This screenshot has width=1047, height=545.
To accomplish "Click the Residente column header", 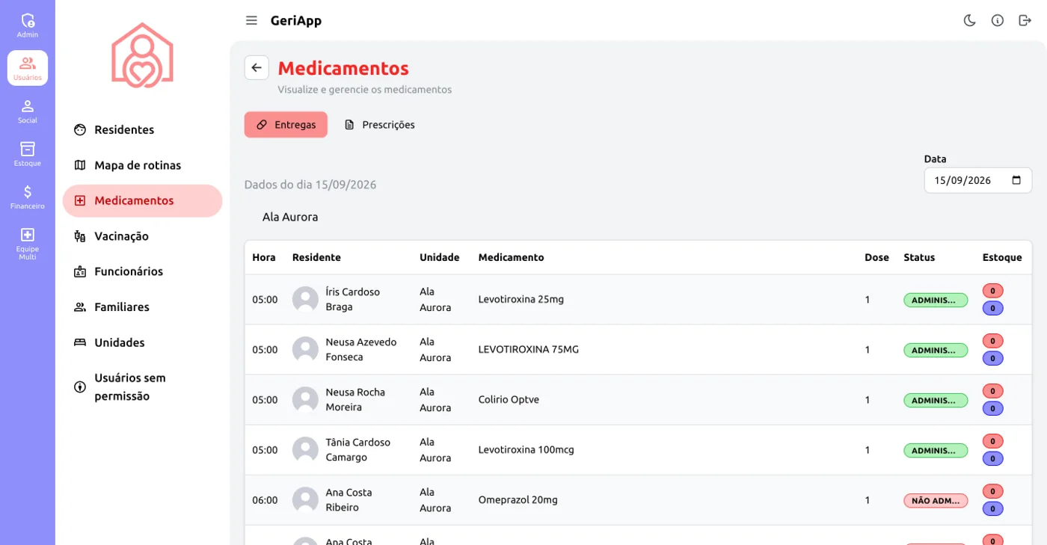I will coord(316,257).
